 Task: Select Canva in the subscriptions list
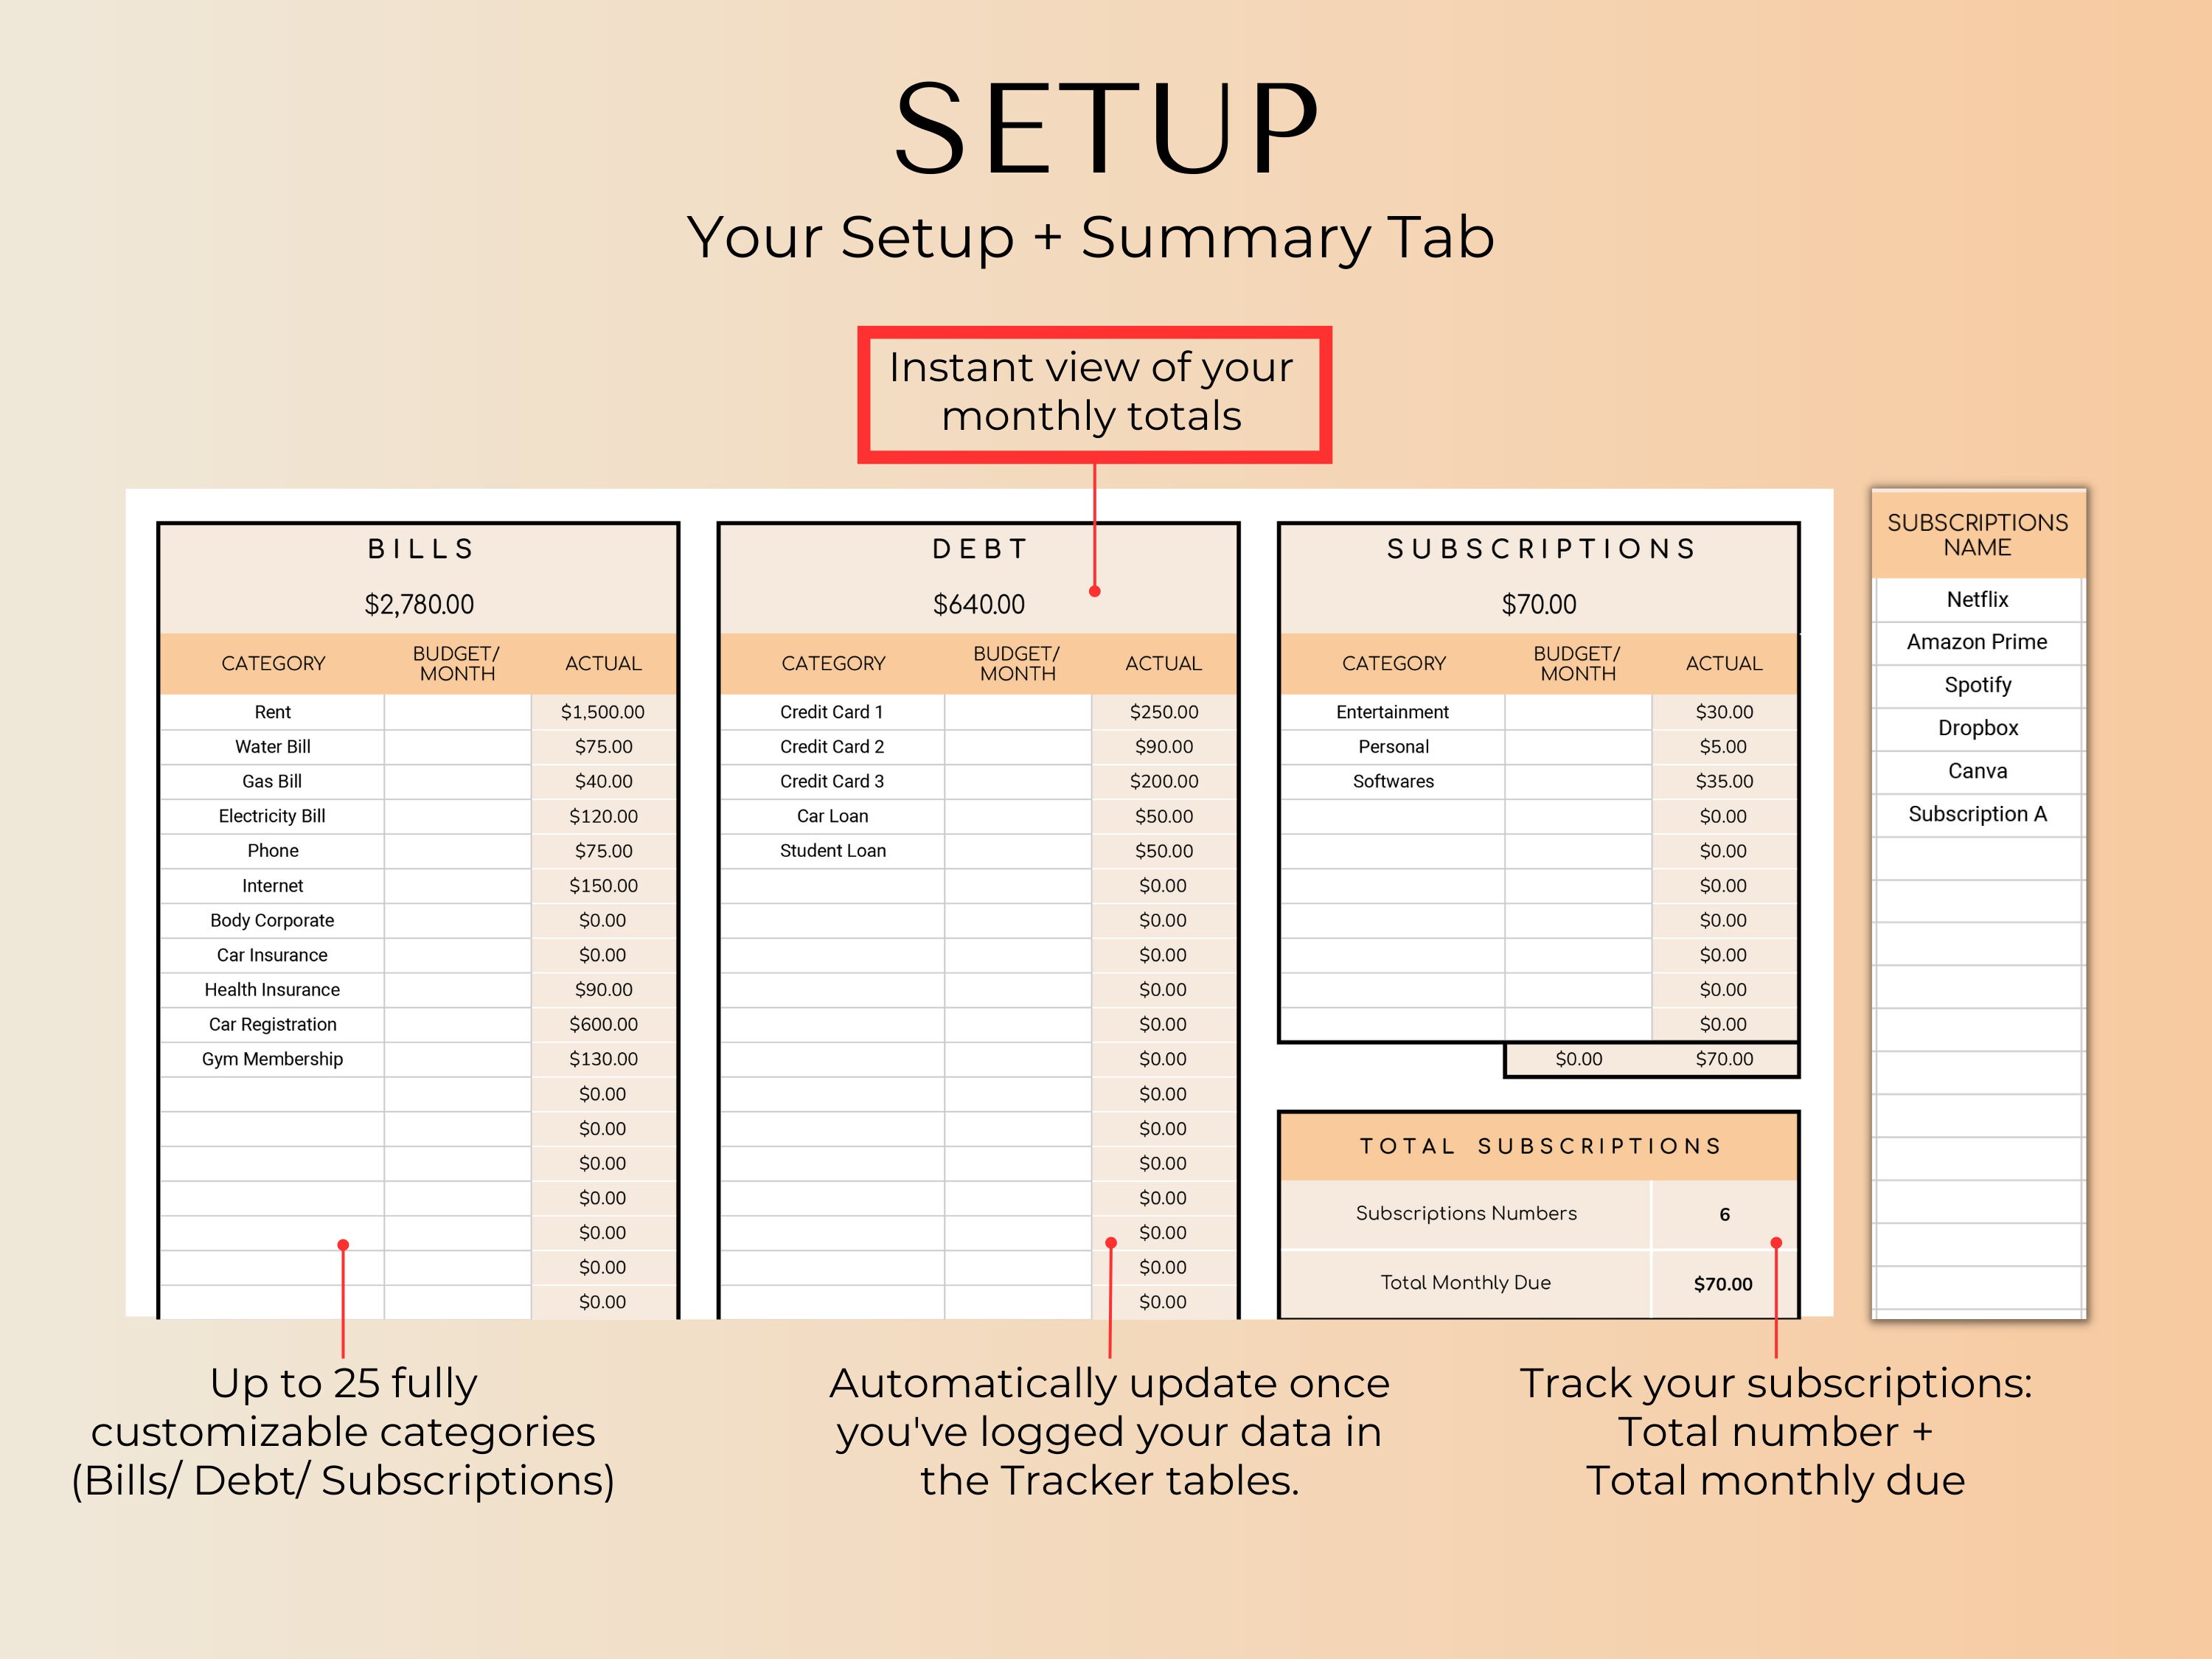pyautogui.click(x=1977, y=771)
